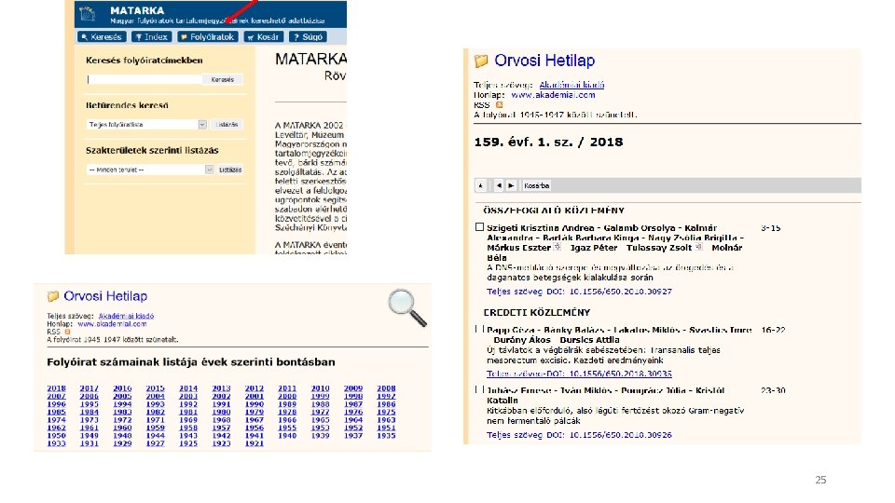This screenshot has height=503, width=895.
Task: Click Listázás next to Minden terület dropdown
Action: coord(230,170)
